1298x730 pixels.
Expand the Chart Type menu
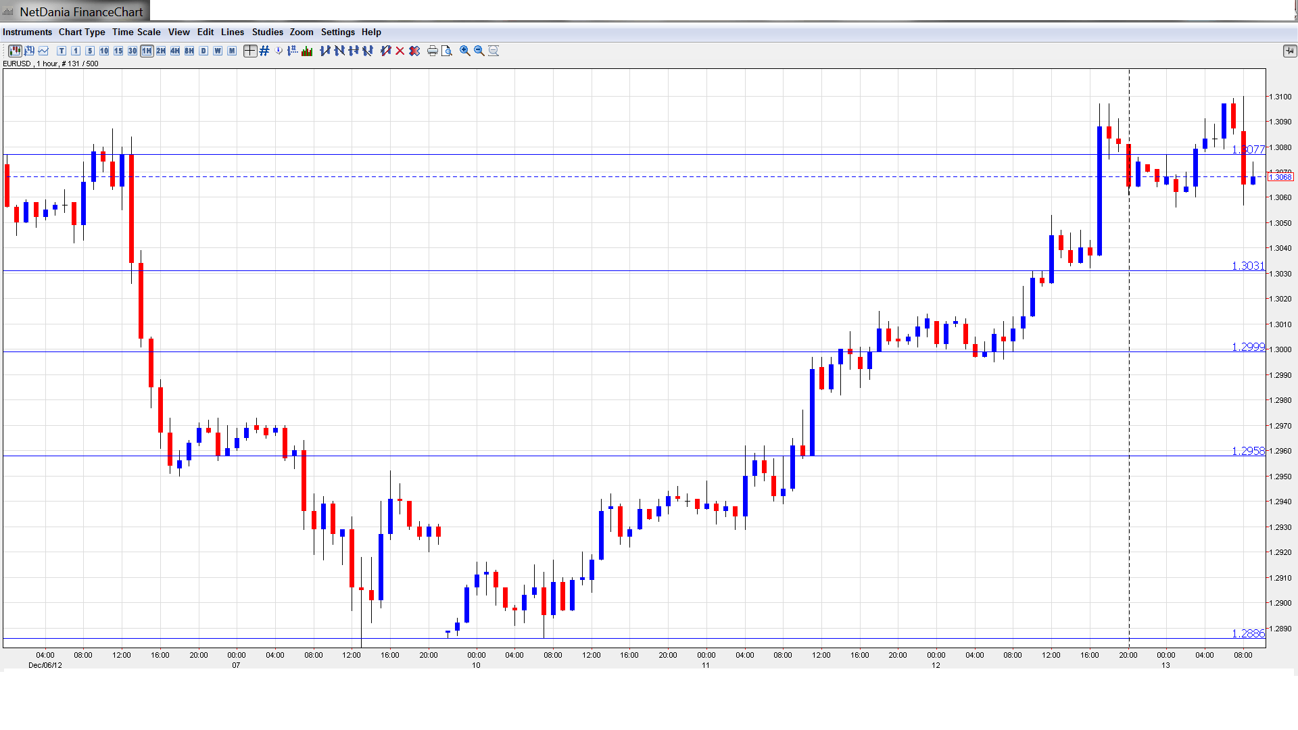82,32
